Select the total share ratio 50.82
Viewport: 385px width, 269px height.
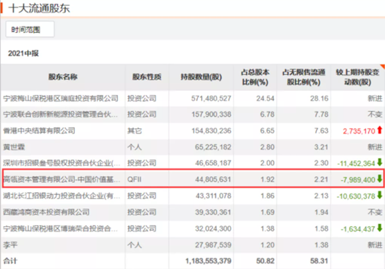tap(265, 261)
